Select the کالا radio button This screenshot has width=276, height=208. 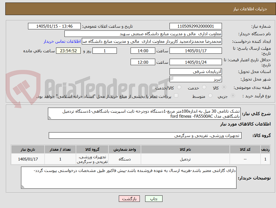click(224, 87)
